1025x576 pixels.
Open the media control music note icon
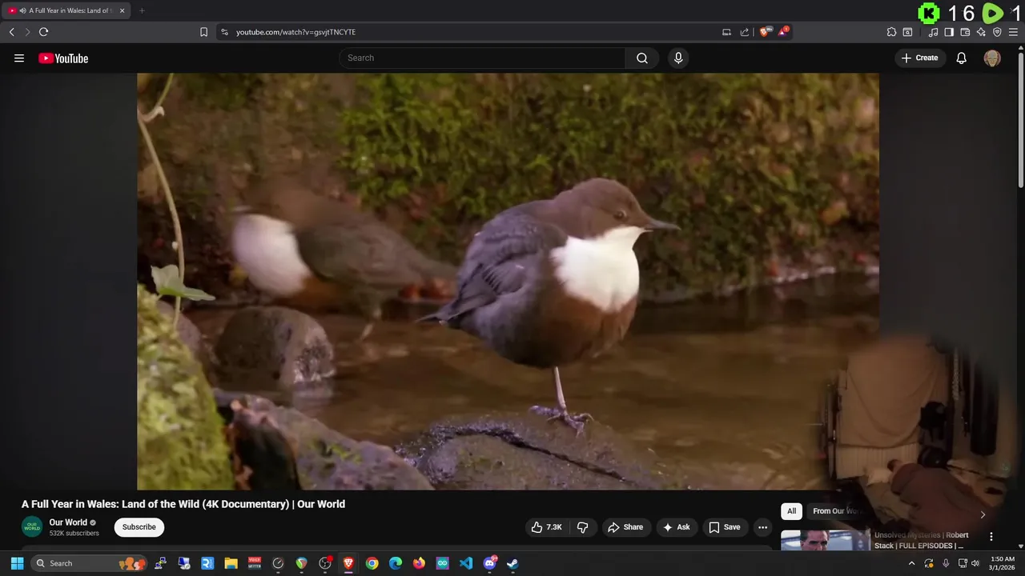click(933, 32)
